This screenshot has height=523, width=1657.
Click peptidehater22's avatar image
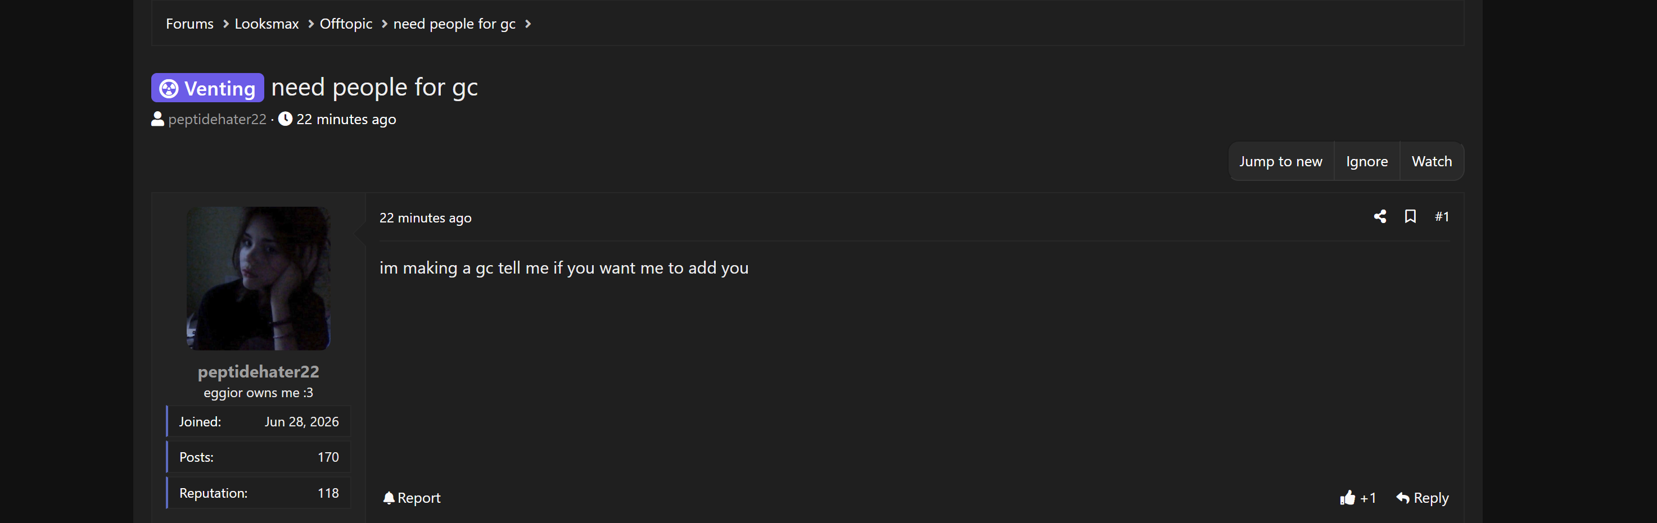coord(259,278)
